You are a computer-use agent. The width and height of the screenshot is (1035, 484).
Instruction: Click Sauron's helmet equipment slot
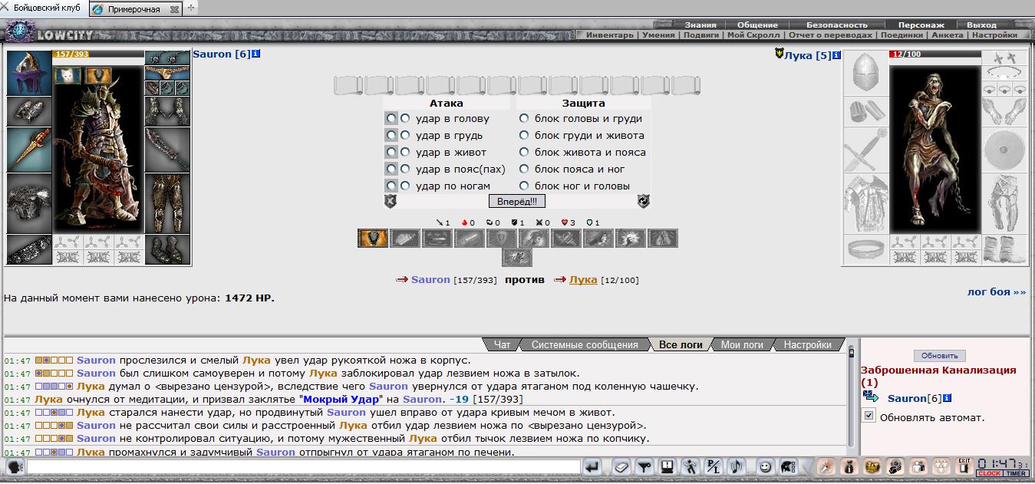(29, 74)
